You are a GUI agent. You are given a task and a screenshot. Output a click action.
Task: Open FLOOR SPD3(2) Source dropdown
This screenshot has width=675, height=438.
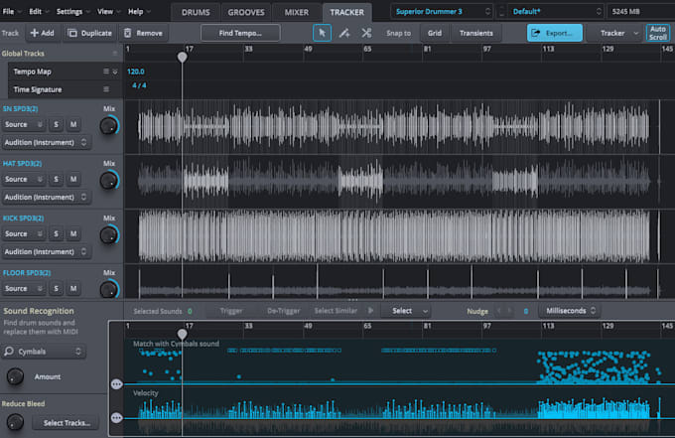pos(23,289)
